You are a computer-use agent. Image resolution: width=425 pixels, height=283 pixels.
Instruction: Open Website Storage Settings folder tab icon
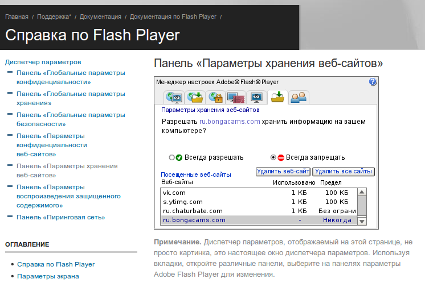point(277,97)
